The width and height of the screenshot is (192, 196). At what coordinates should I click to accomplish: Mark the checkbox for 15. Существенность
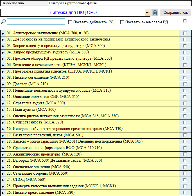[x=185, y=122]
